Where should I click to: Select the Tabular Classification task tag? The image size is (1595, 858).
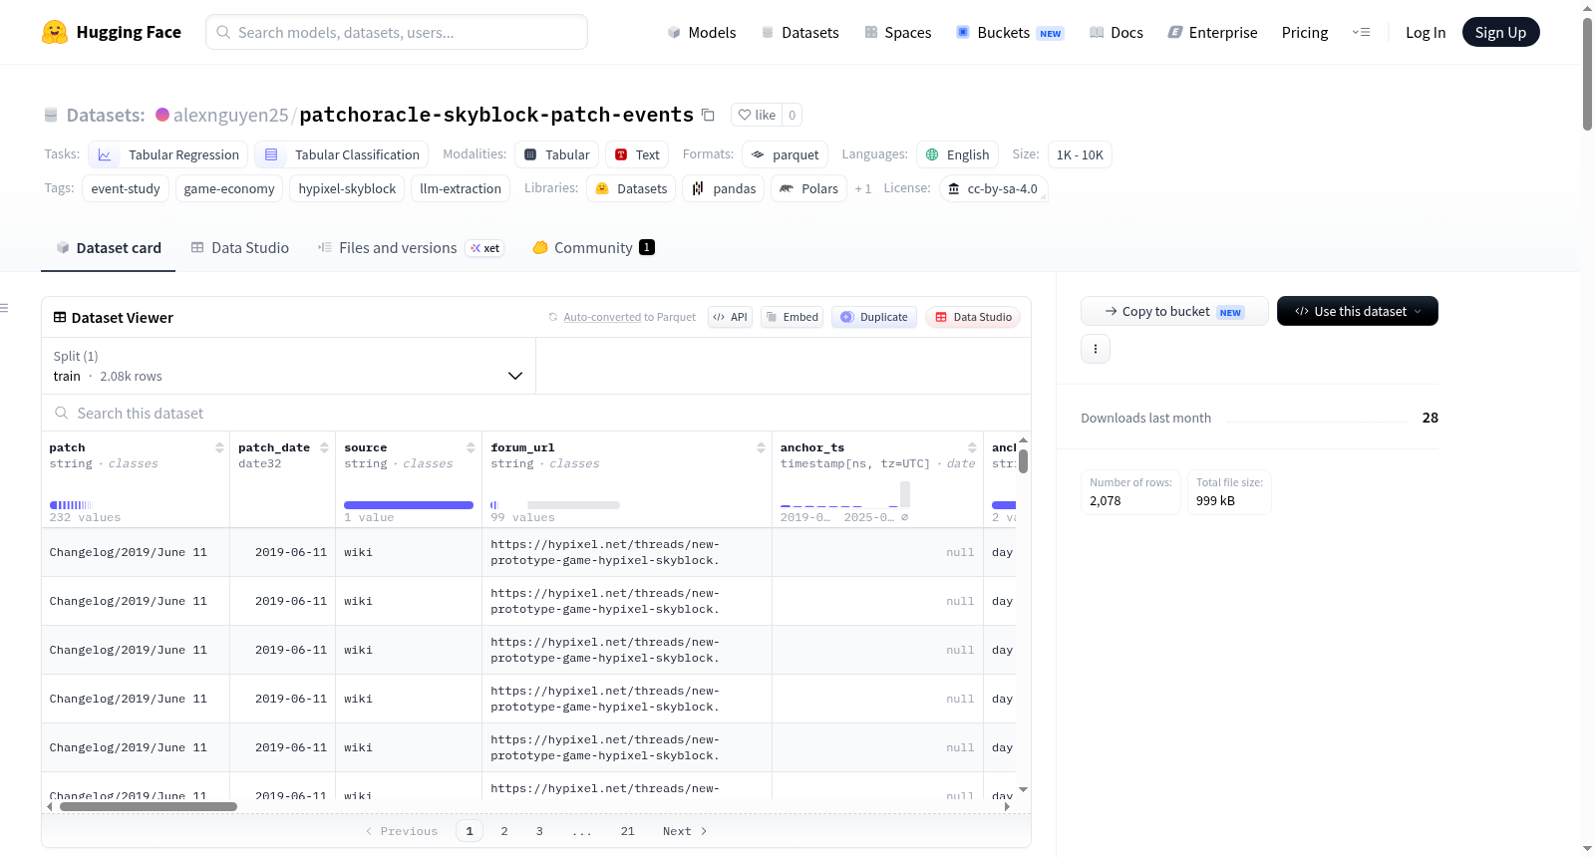pos(342,154)
